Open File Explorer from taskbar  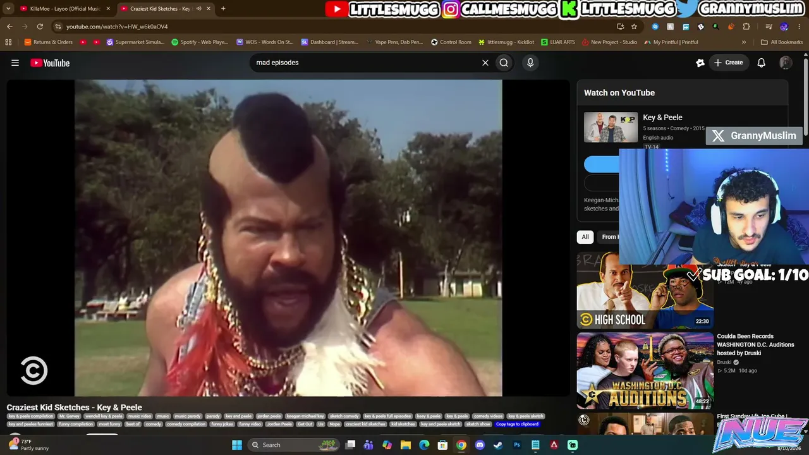(406, 445)
